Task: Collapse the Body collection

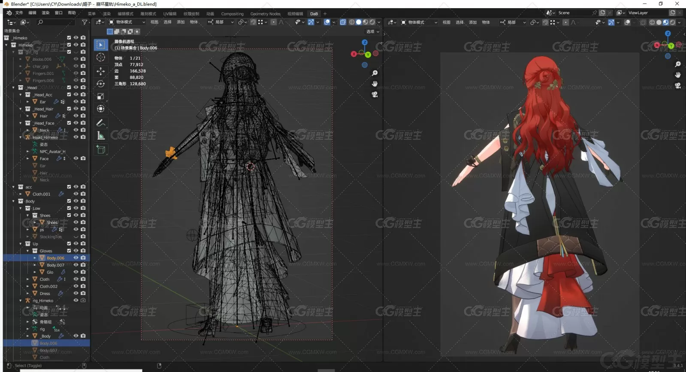Action: pos(13,201)
